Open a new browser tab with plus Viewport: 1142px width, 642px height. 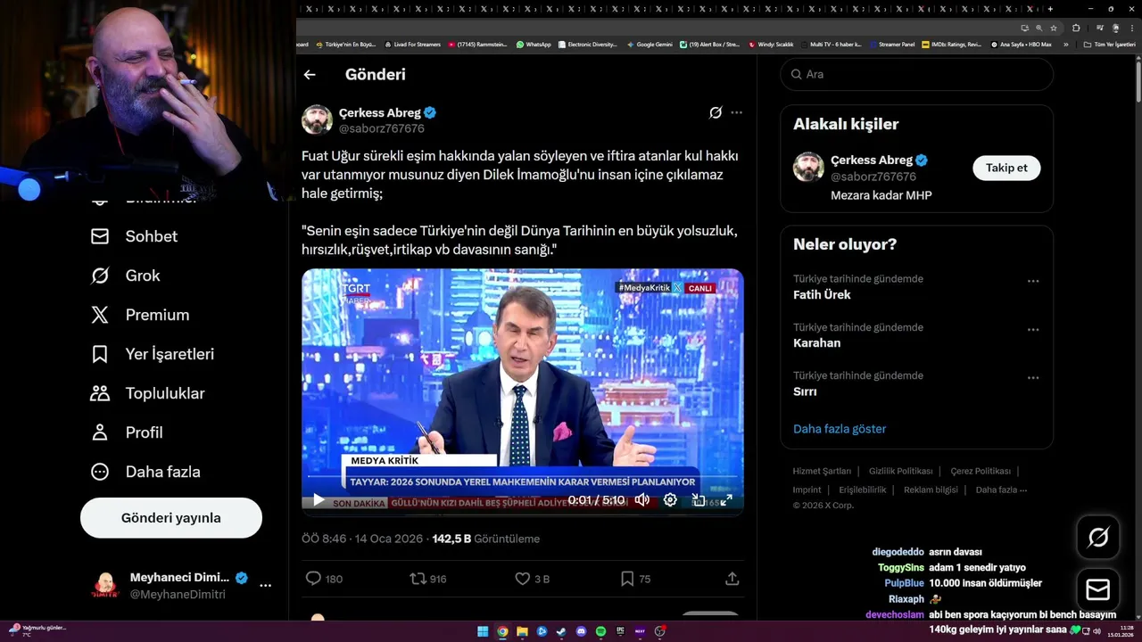pos(1050,9)
